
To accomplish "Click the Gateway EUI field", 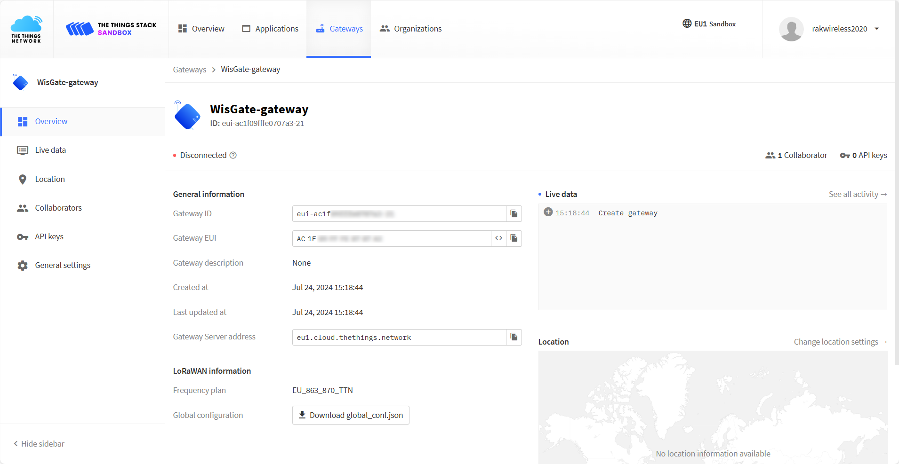I will pos(392,238).
